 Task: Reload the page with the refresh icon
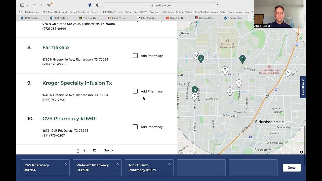(217, 5)
